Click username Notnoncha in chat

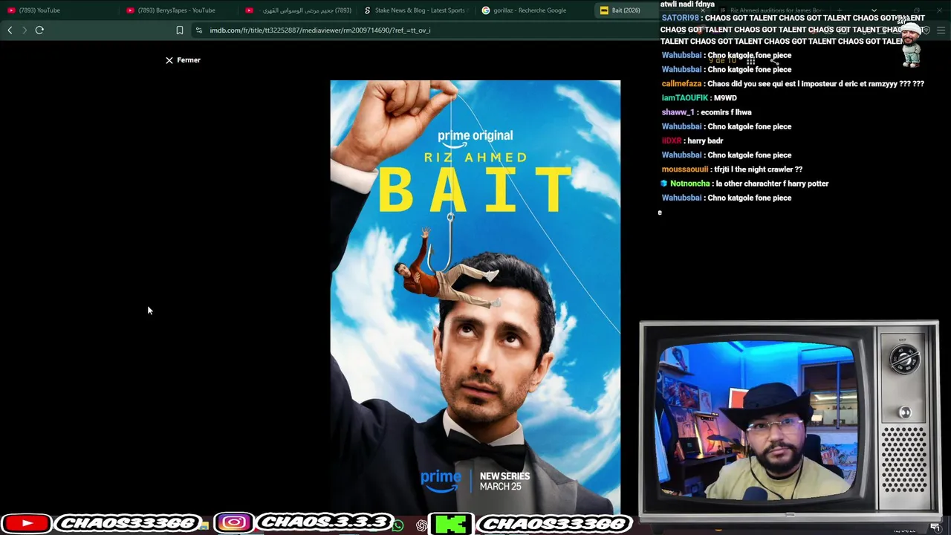point(689,184)
